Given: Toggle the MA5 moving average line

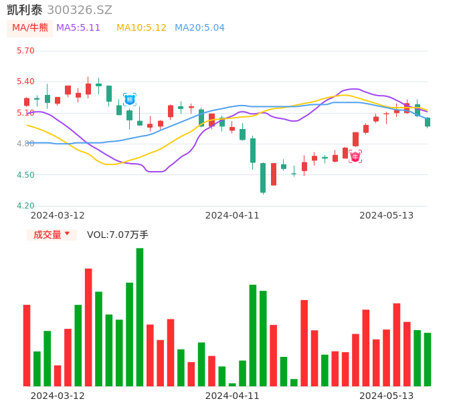Looking at the screenshot, I should point(78,27).
